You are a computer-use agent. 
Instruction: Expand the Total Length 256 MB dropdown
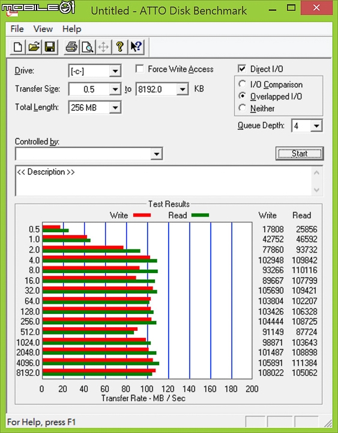(x=115, y=108)
